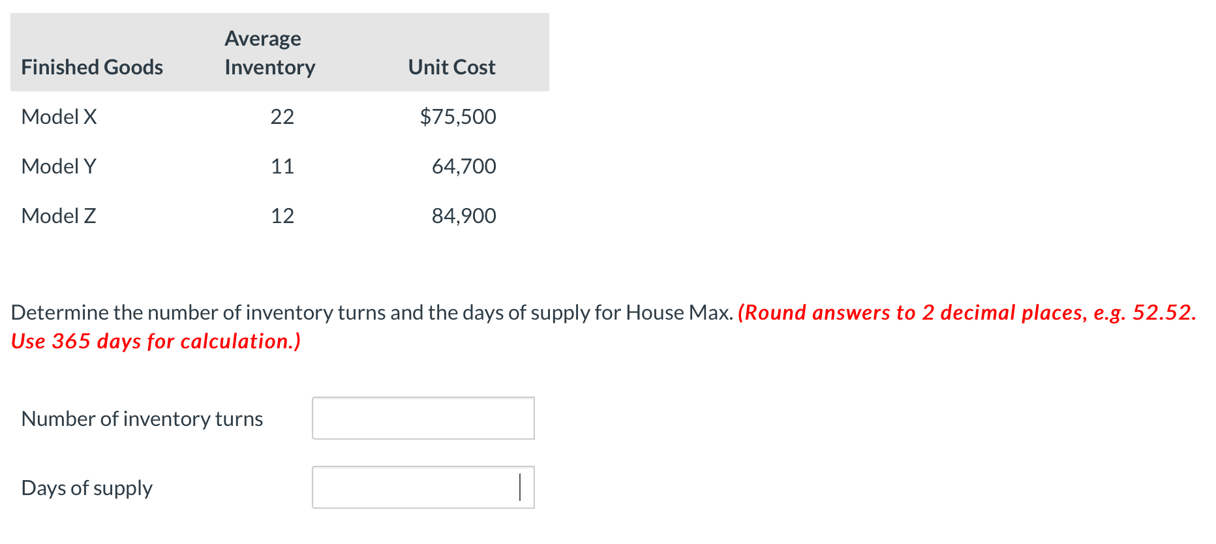Select the $75,500 unit cost value
Image resolution: width=1216 pixels, height=544 pixels.
(457, 117)
